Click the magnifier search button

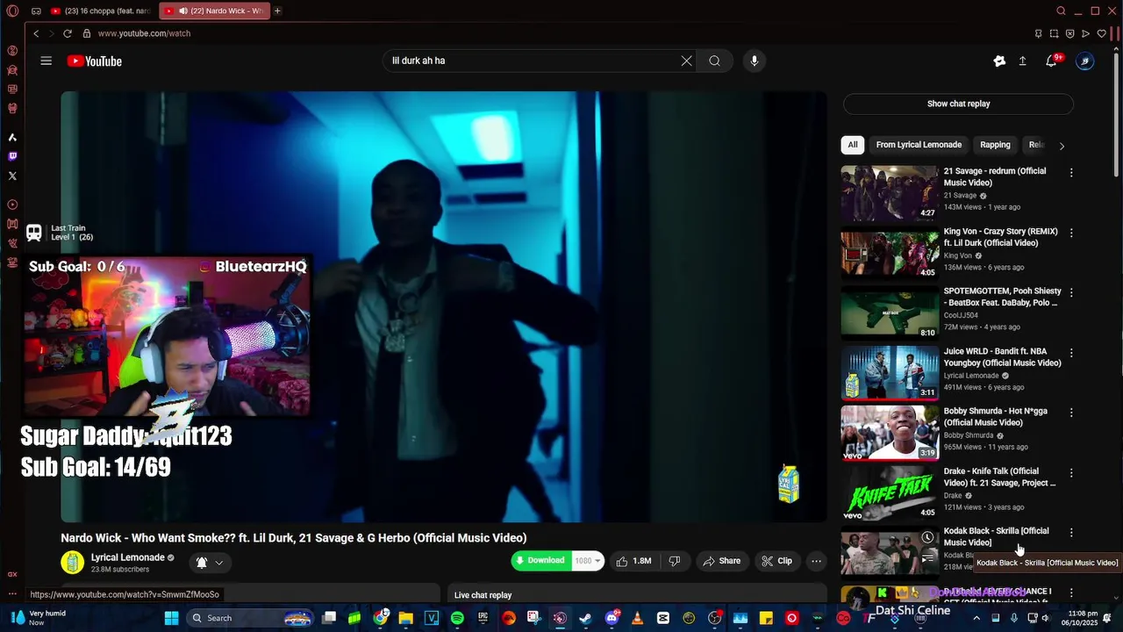[x=715, y=61]
